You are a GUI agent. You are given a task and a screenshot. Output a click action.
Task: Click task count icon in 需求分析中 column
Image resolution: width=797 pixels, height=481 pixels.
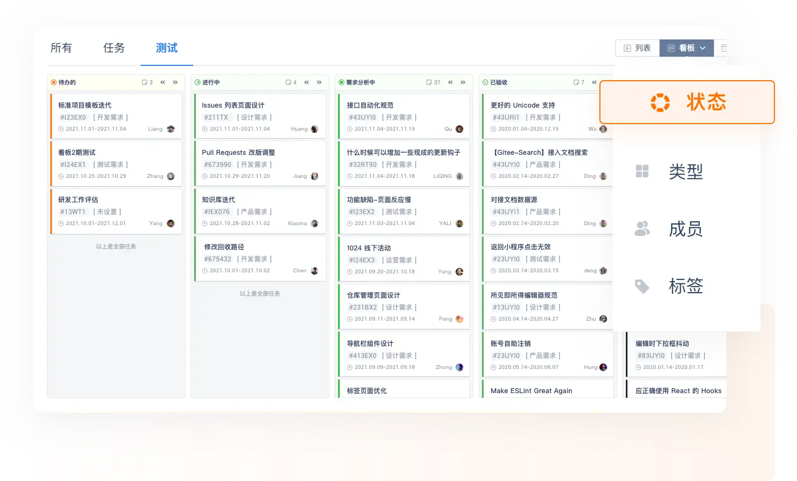tap(429, 82)
